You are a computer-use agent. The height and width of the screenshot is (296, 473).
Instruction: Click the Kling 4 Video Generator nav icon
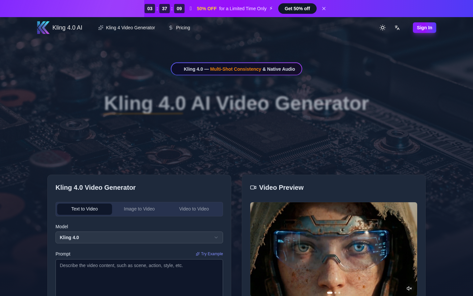101,28
